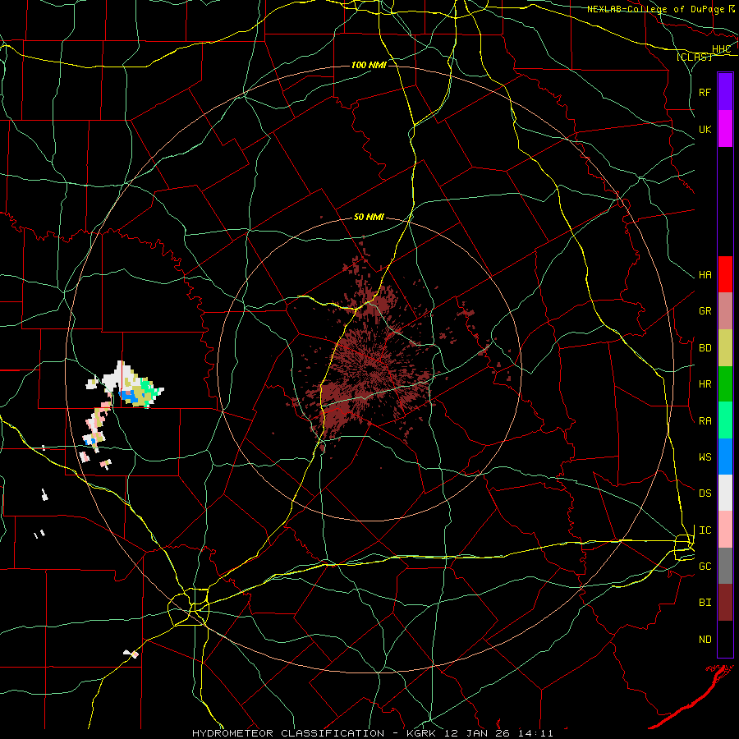This screenshot has width=739, height=739.
Task: Click the HA legend label
Action: click(705, 275)
